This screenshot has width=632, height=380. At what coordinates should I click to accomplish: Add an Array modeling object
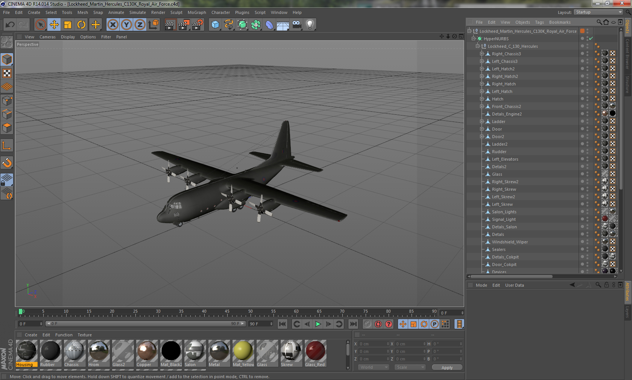(256, 25)
